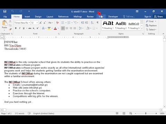Click the Strikethrough icon
Image resolution: width=166 pixels, height=124 pixels.
[30, 28]
